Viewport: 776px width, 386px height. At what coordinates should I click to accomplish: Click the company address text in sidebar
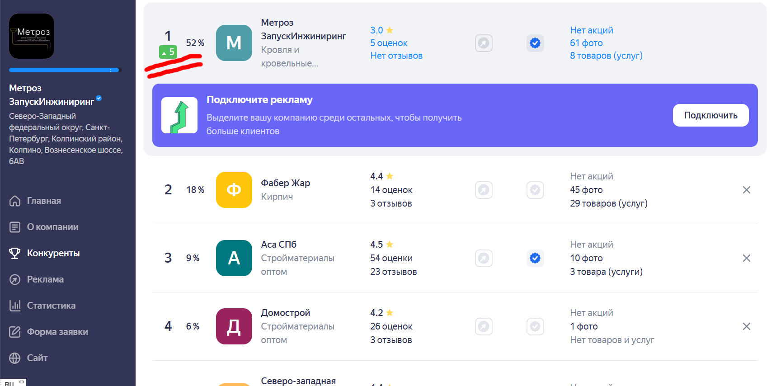[x=66, y=138]
